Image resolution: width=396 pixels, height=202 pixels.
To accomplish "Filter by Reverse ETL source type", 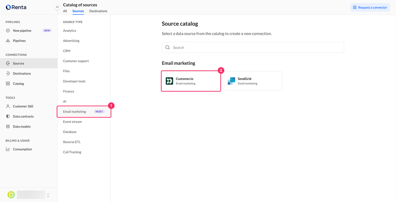I will click(72, 142).
